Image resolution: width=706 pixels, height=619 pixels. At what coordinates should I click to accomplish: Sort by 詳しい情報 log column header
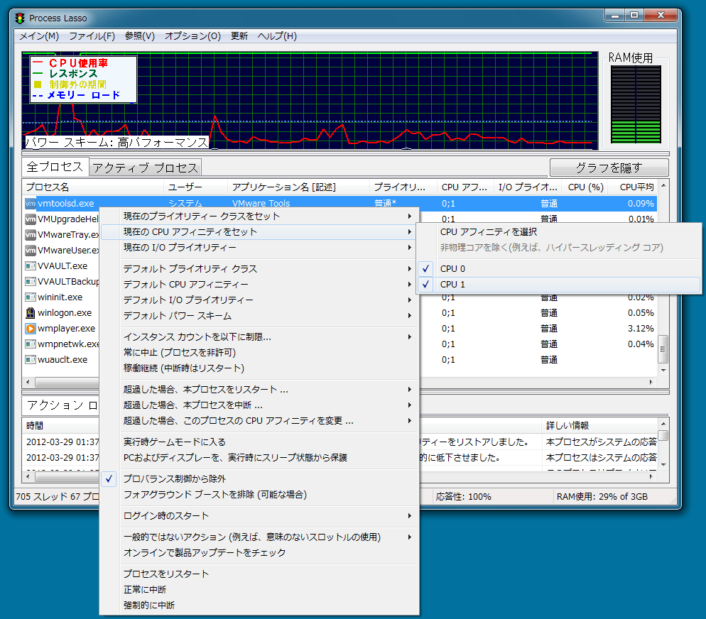point(599,426)
